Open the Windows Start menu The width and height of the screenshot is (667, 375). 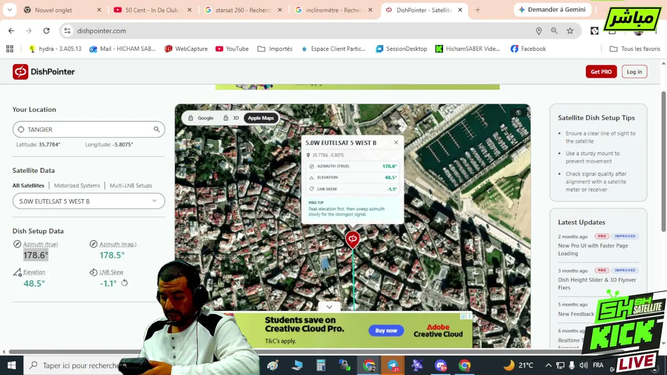pos(11,365)
